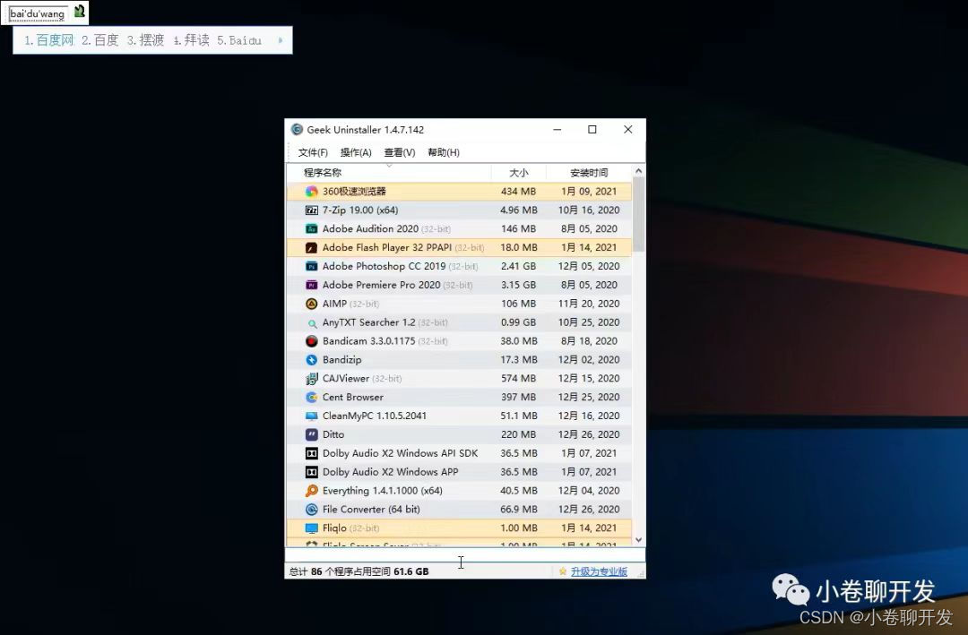The width and height of the screenshot is (968, 635).
Task: Sort by the 大小 column header
Action: (519, 173)
